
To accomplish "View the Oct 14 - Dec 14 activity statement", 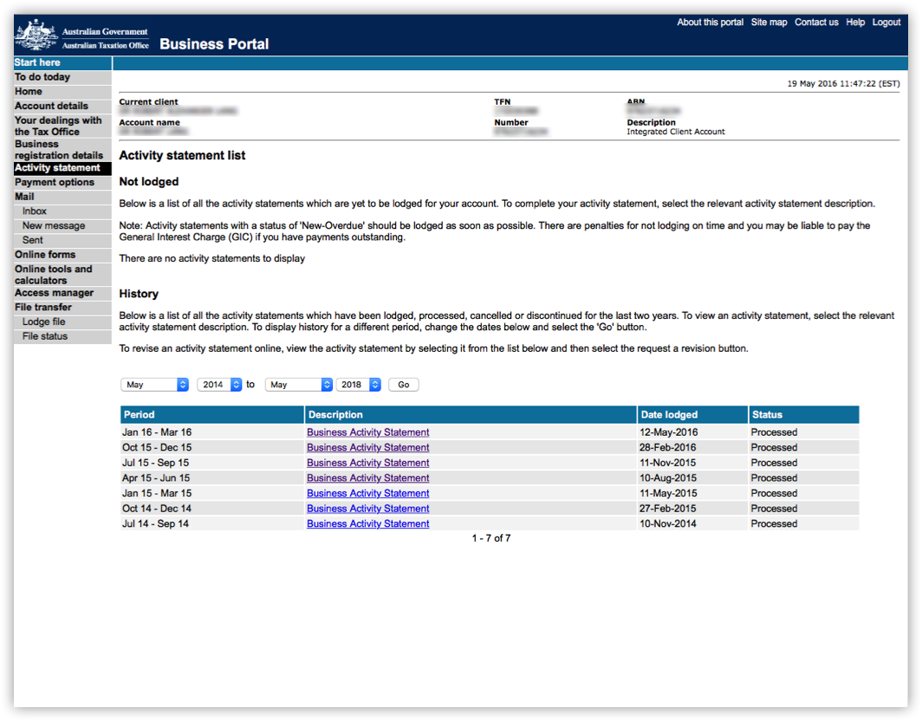I will click(367, 508).
